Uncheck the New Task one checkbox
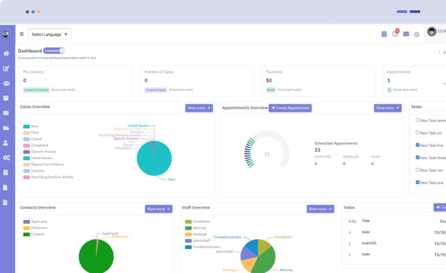446x273 pixels. [417, 182]
